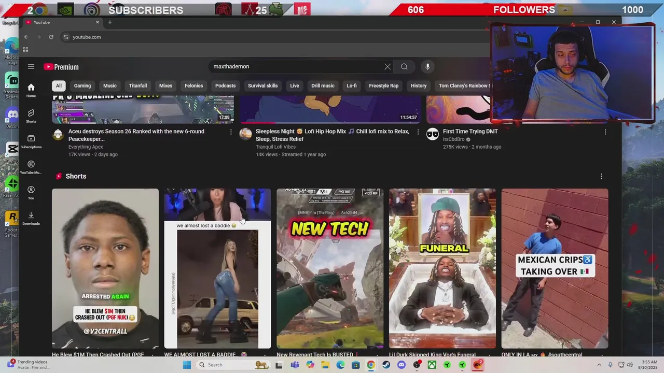Select the All filter chip
Image resolution: width=664 pixels, height=373 pixels.
pyautogui.click(x=59, y=85)
